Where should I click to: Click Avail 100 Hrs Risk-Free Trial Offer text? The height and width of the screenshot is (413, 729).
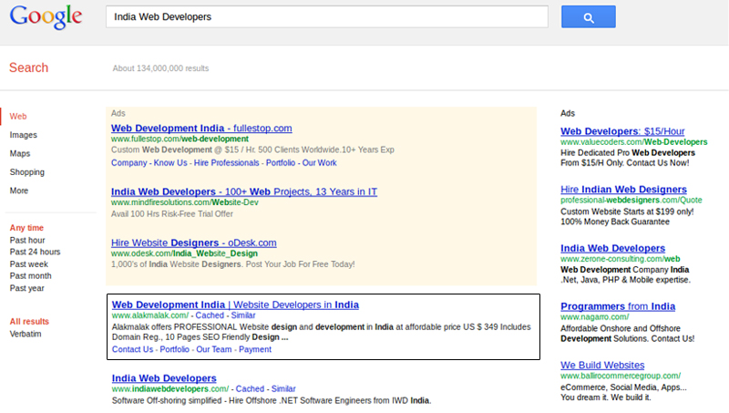[172, 214]
